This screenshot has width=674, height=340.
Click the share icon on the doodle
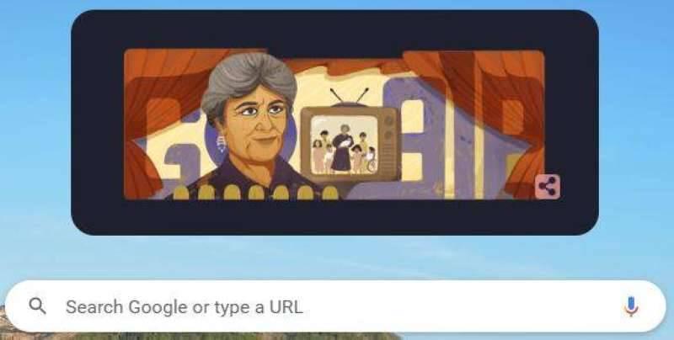click(547, 187)
